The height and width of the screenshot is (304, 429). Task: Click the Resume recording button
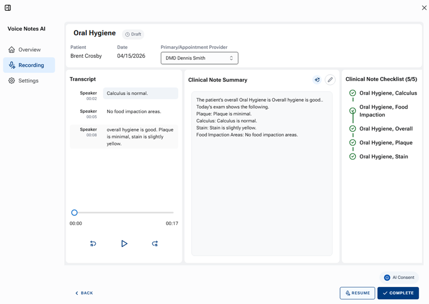pos(357,293)
